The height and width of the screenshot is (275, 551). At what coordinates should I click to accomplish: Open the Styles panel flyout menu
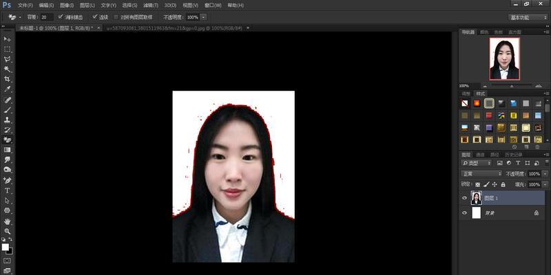(x=546, y=93)
